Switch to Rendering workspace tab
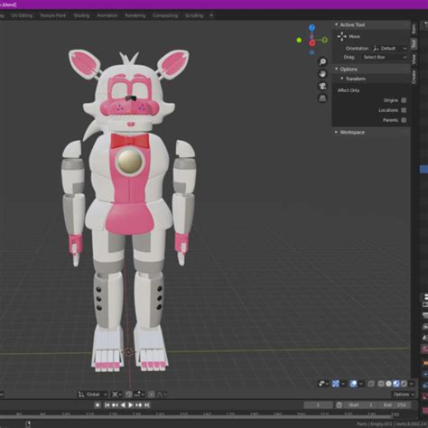 click(135, 15)
